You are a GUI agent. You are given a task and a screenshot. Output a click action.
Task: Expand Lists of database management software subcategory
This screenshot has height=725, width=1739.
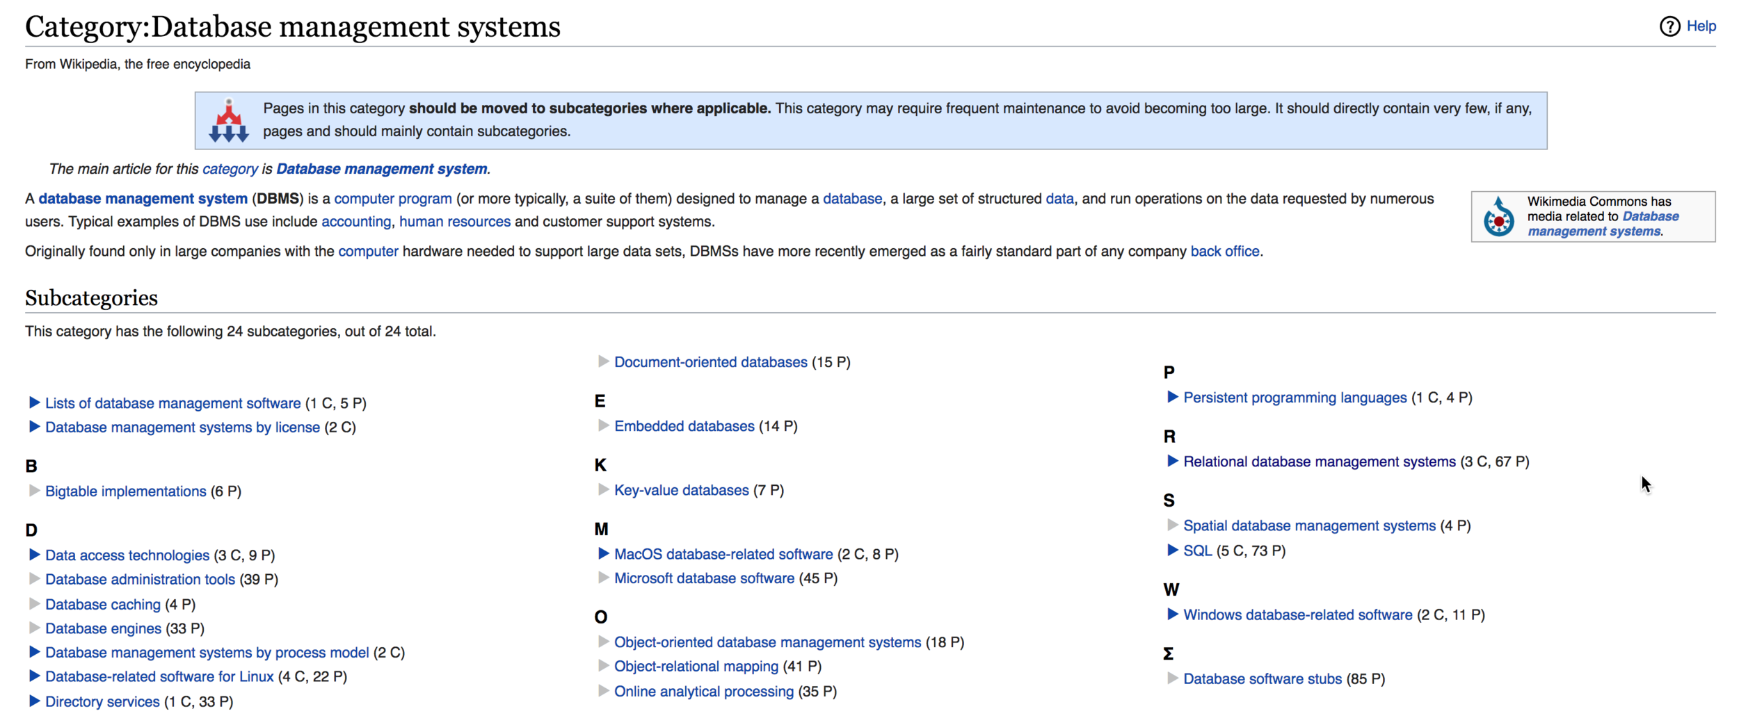[x=34, y=402]
